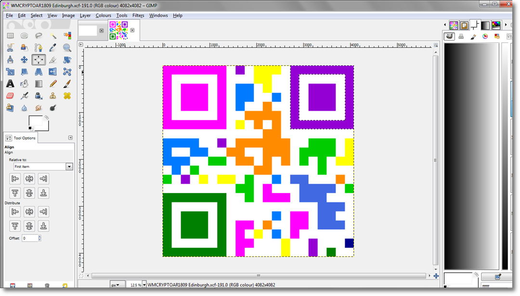
Task: Select the Blur/Sharpen droplet tool
Action: click(x=24, y=108)
